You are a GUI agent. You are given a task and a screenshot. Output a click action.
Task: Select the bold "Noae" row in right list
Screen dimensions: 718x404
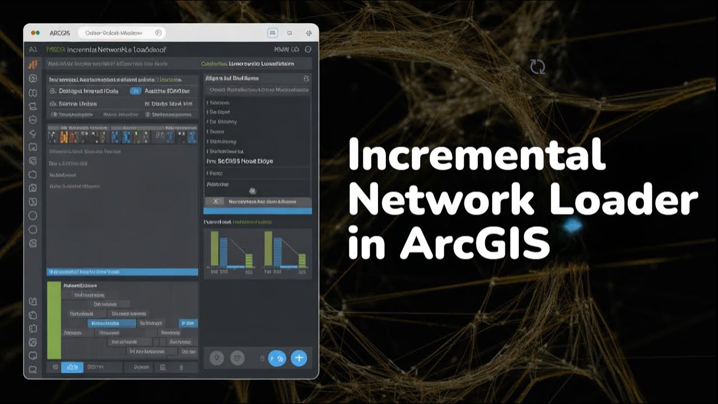point(257,161)
